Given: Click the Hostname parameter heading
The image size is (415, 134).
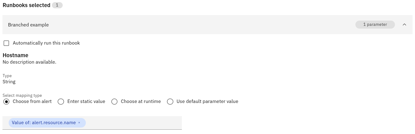Looking at the screenshot, I should click(x=15, y=55).
